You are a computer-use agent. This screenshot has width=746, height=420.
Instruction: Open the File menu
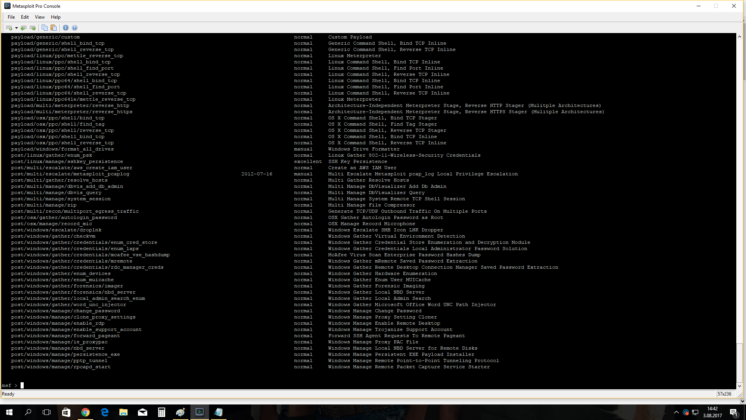11,17
